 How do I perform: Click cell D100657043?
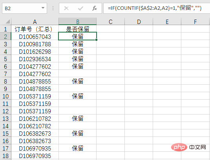point(35,36)
